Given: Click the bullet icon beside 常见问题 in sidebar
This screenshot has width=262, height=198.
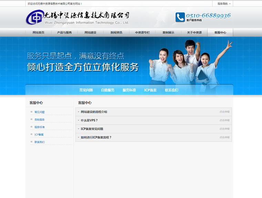Looking at the screenshot, I should tap(31, 112).
